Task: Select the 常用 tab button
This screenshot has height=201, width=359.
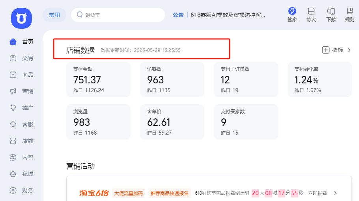Action: pos(54,15)
